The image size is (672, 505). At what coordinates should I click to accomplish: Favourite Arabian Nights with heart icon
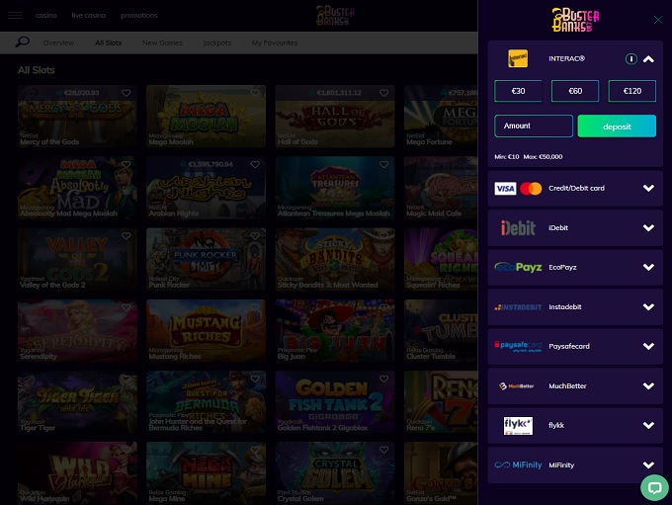point(255,165)
